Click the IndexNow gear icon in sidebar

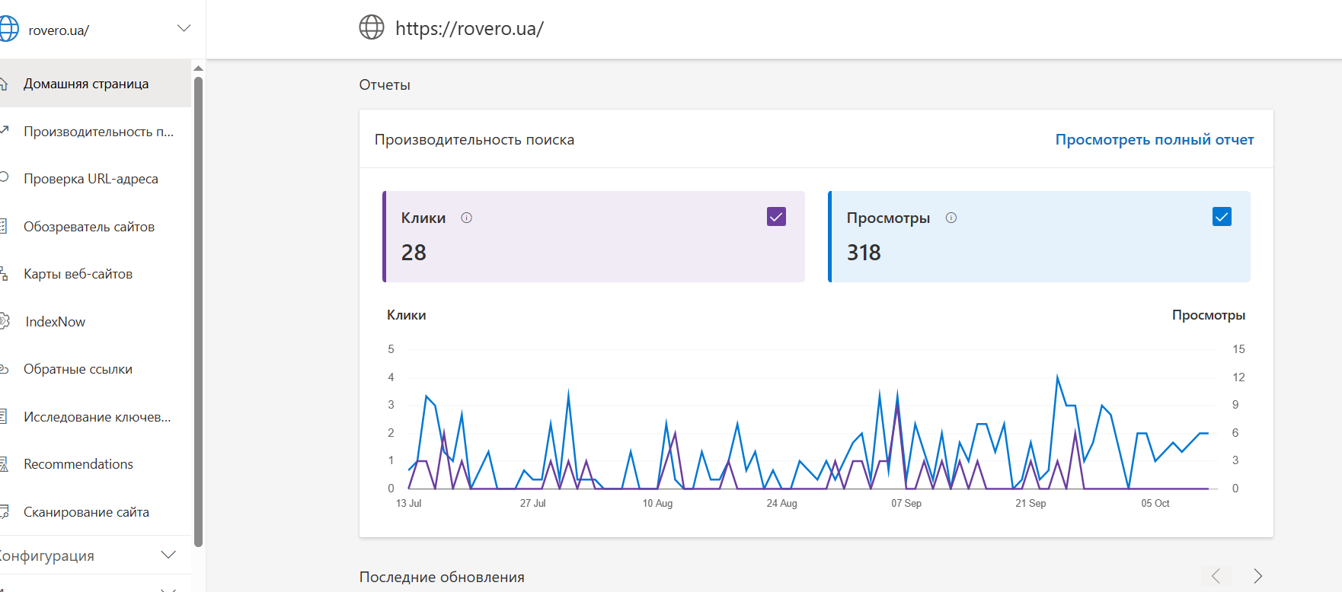point(4,321)
